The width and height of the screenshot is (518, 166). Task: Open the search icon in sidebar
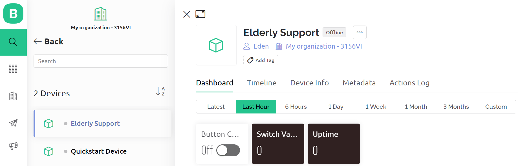(x=13, y=42)
